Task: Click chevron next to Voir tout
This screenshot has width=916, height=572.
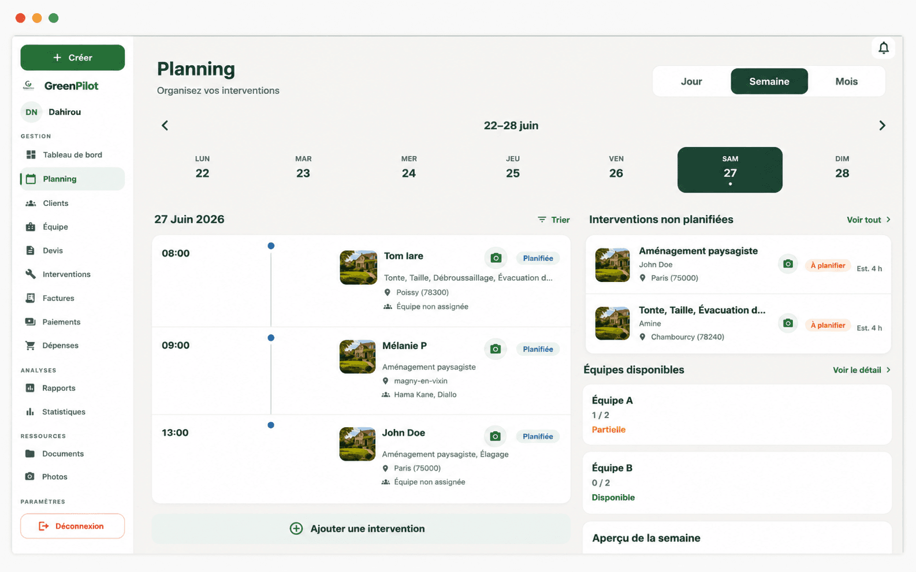Action: pyautogui.click(x=888, y=220)
